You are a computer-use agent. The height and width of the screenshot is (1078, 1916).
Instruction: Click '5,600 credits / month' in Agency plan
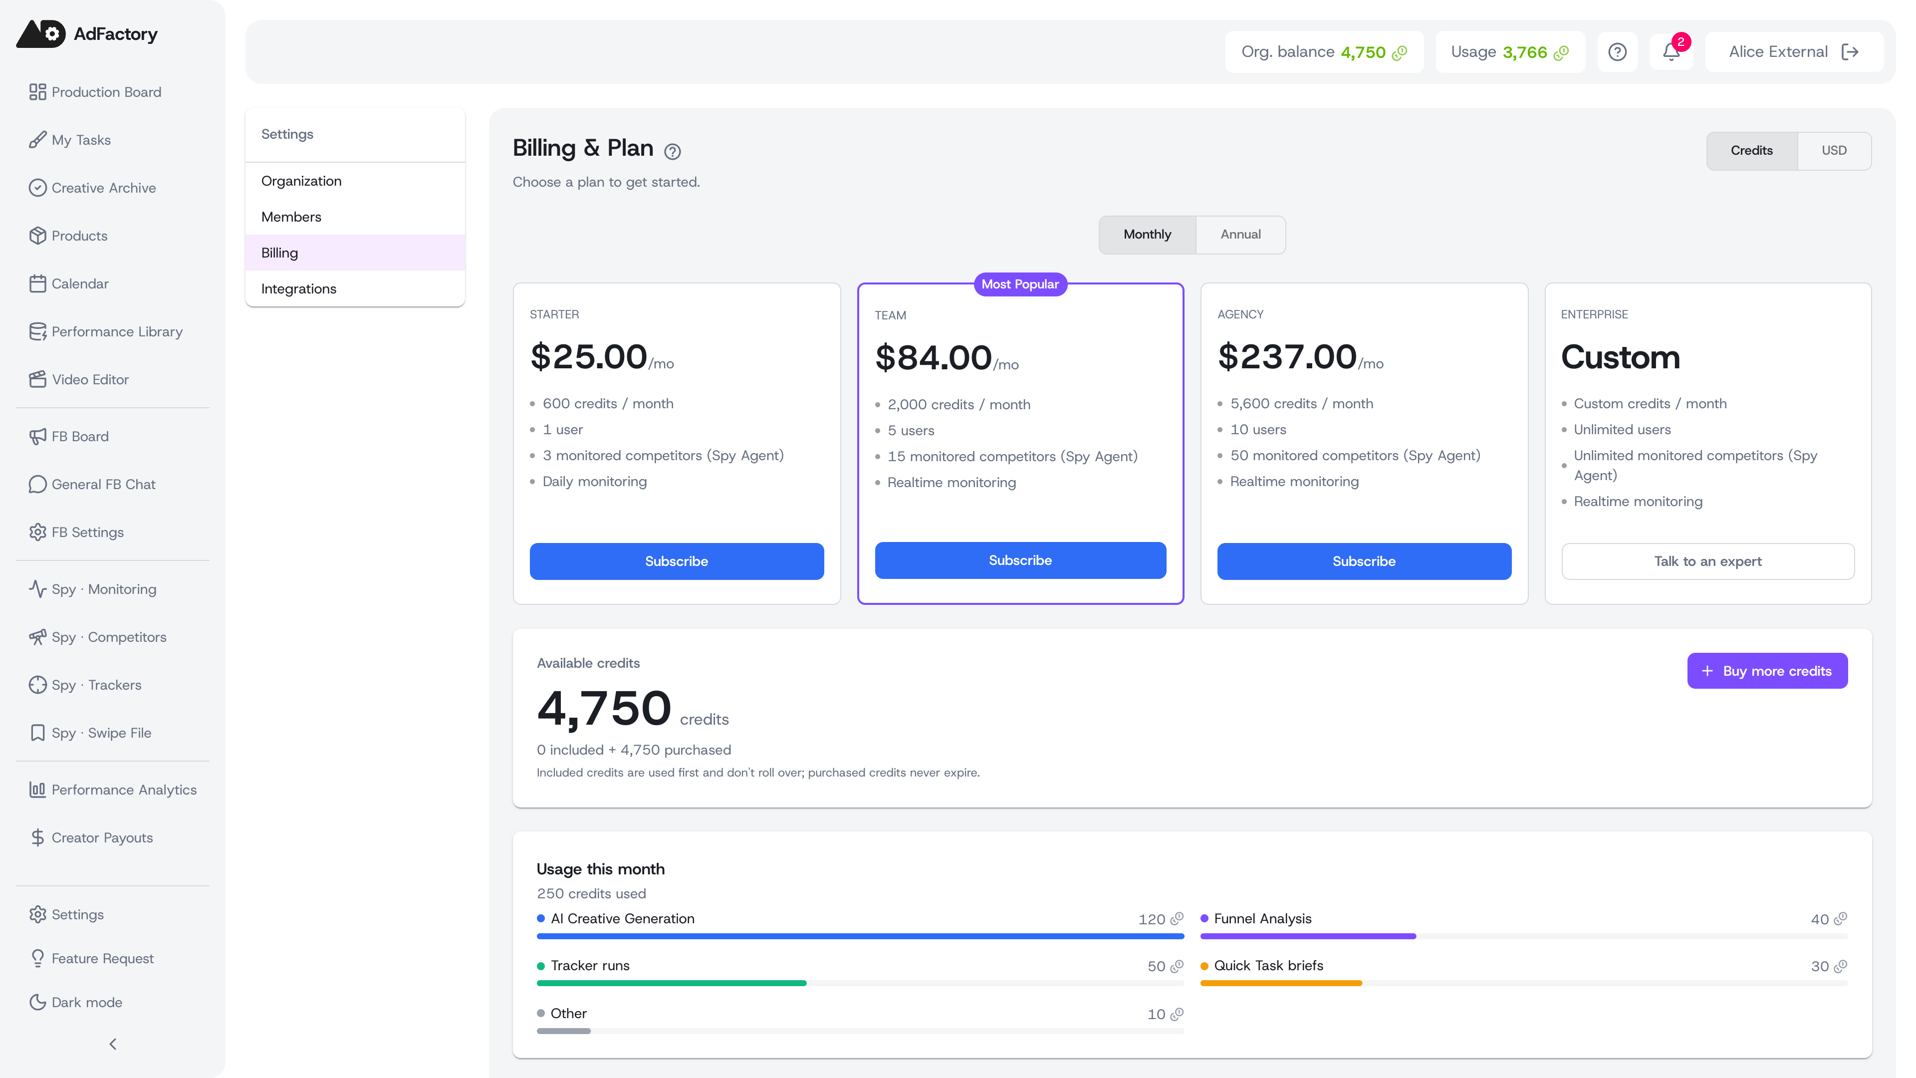(1302, 403)
